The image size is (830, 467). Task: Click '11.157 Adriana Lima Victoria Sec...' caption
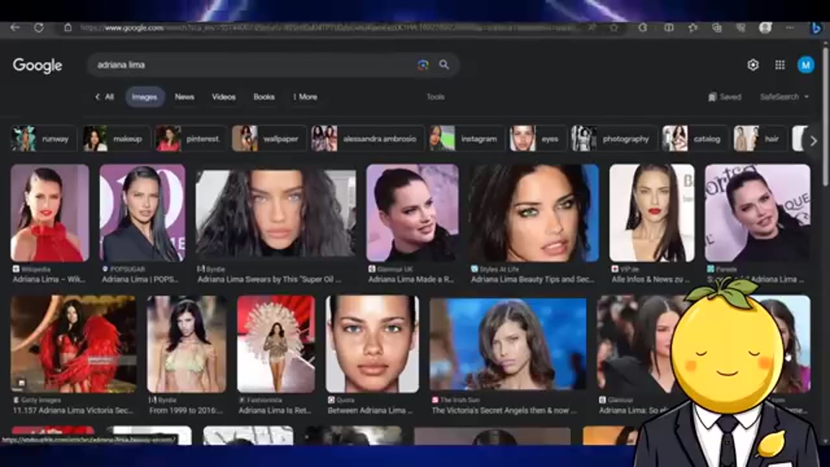73,411
